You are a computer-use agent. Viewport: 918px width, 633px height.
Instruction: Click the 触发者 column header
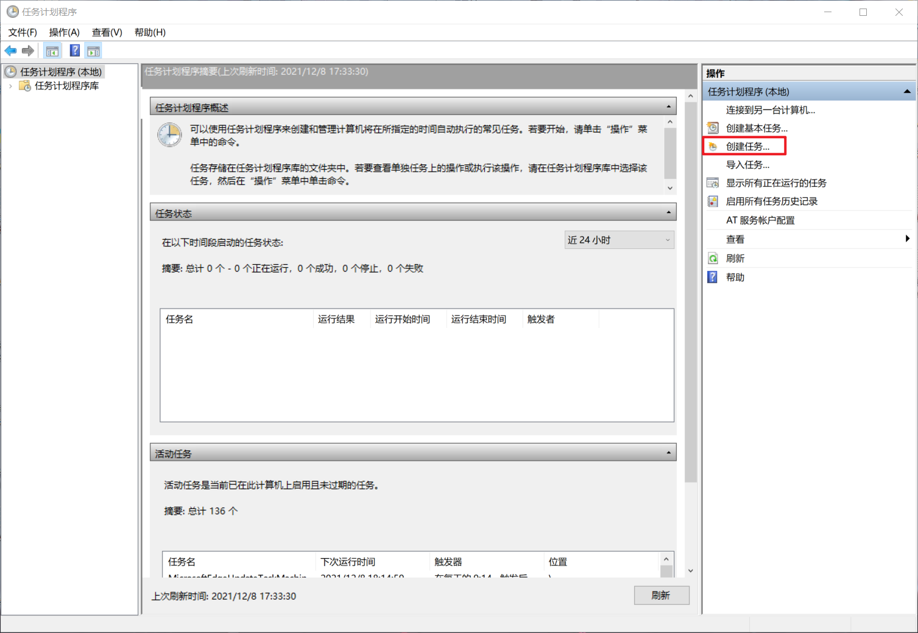click(x=561, y=319)
